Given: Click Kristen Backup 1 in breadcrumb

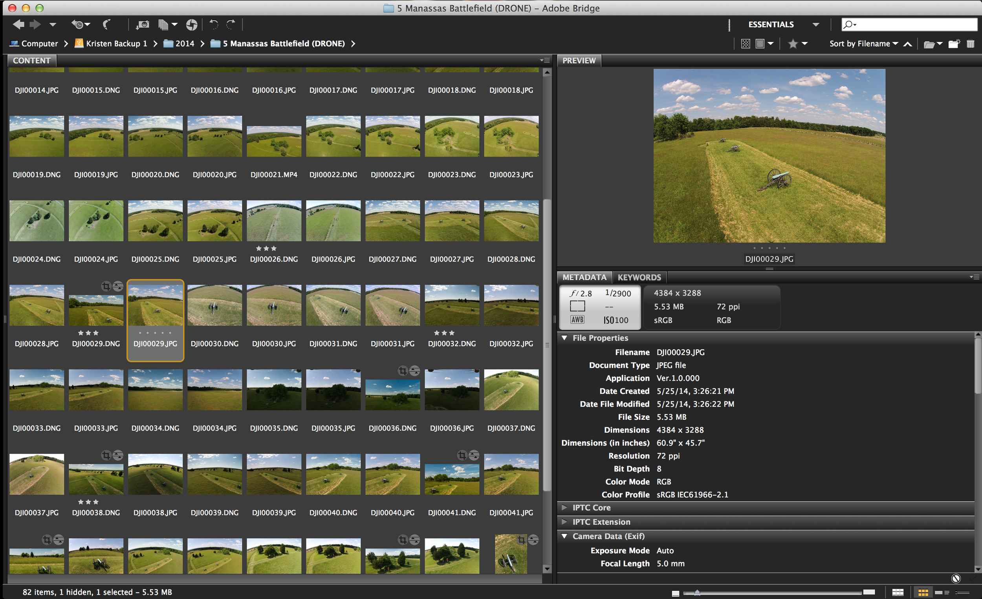Looking at the screenshot, I should (111, 44).
